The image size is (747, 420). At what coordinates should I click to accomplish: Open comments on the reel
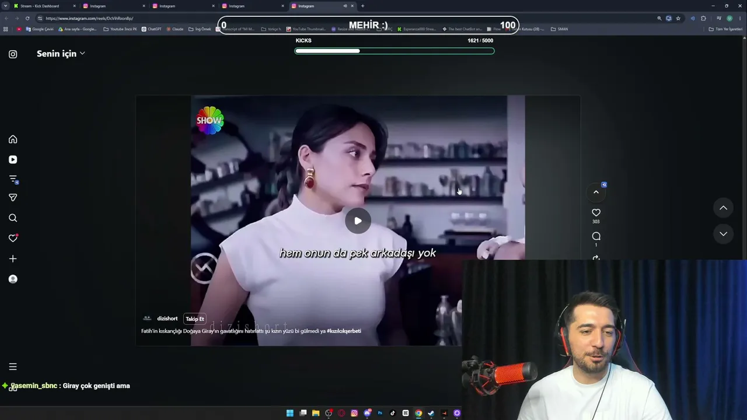(596, 236)
